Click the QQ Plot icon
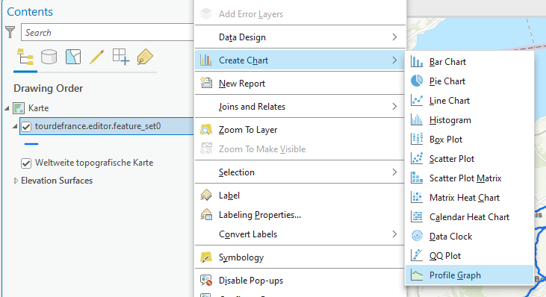The height and width of the screenshot is (297, 546). (x=417, y=256)
